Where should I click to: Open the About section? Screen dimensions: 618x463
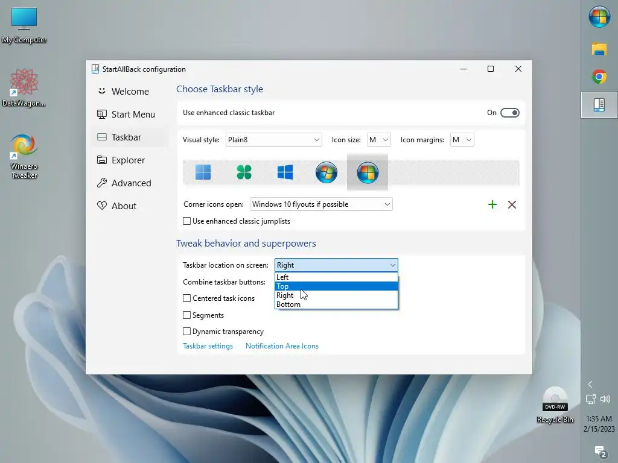130,206
